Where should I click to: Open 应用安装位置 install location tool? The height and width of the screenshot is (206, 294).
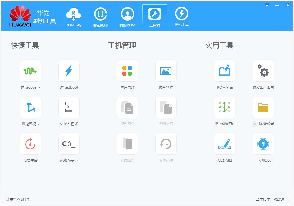coord(263,107)
